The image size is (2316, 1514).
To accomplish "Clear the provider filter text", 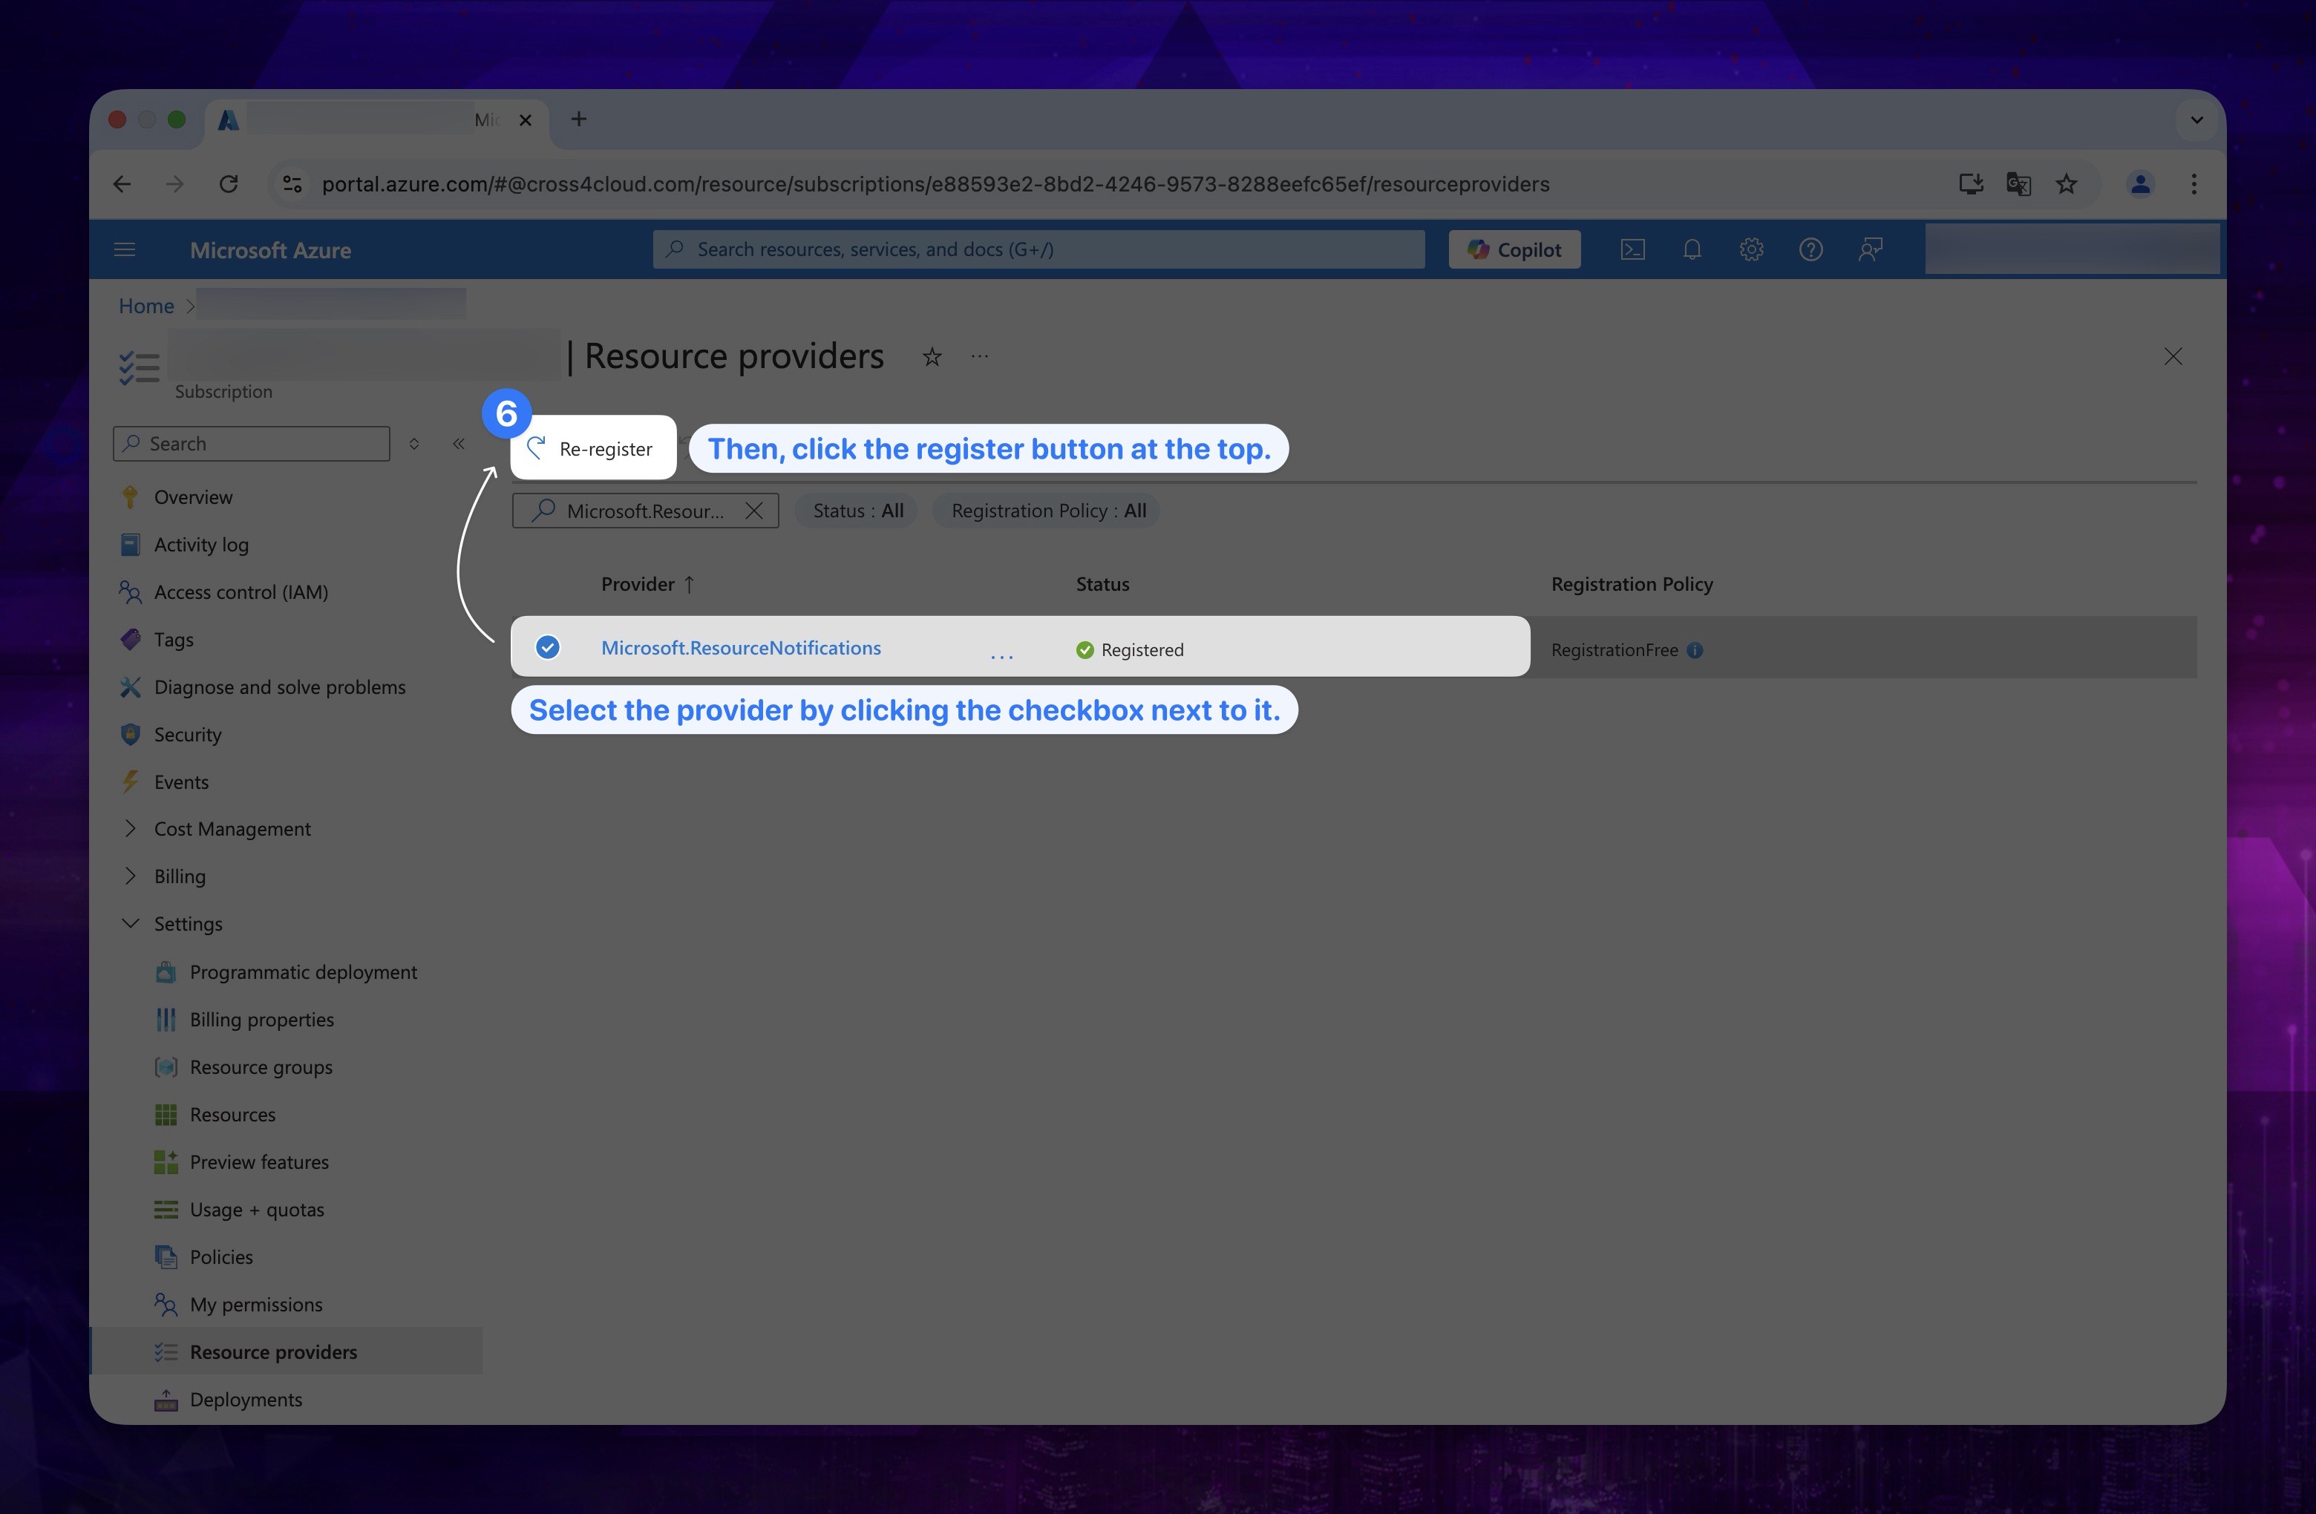I will 754,511.
